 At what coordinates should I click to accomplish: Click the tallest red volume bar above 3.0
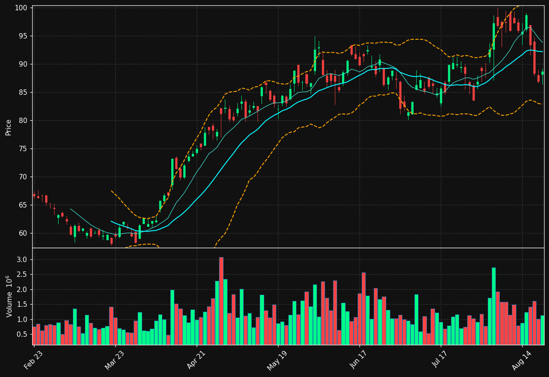click(x=221, y=301)
